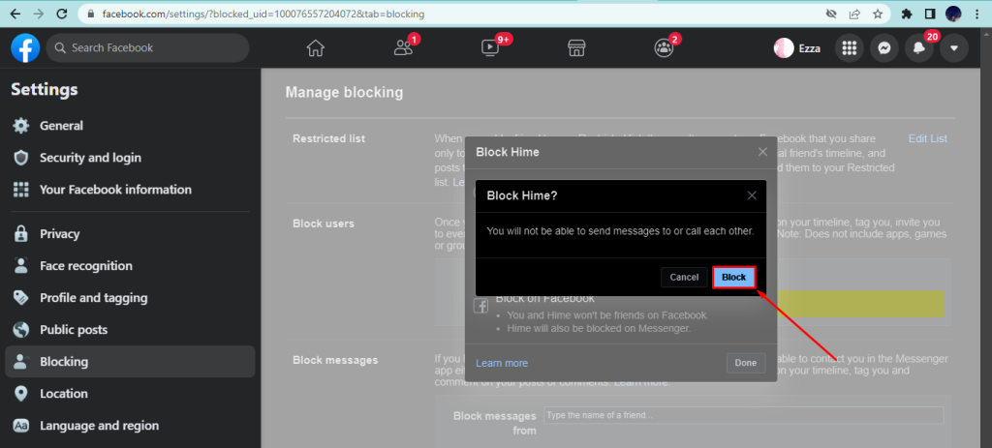Open Language and region settings

pos(130,425)
